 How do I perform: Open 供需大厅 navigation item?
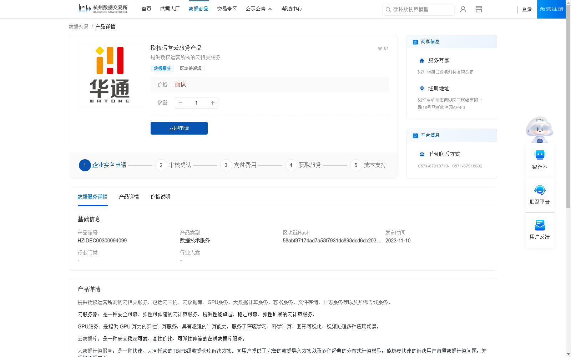click(170, 9)
